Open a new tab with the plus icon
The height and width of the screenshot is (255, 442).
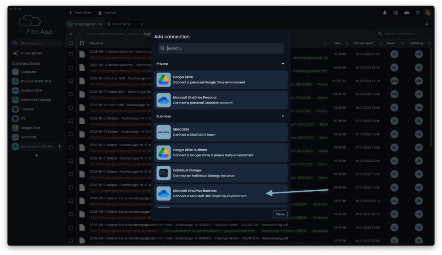(427, 24)
